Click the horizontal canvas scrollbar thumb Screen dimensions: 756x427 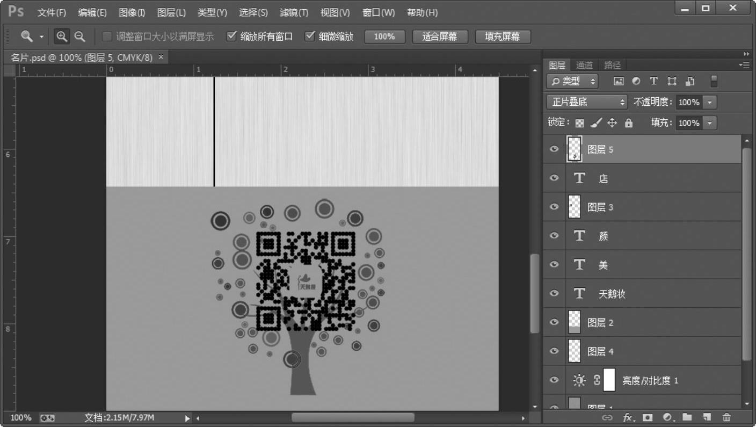pyautogui.click(x=353, y=417)
